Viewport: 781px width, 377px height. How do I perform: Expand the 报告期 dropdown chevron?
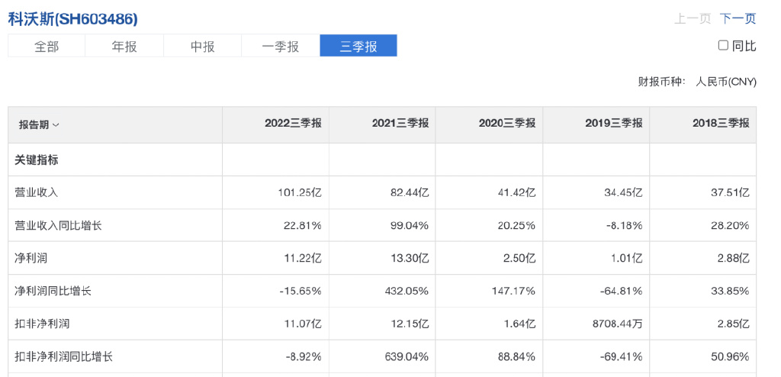point(56,124)
